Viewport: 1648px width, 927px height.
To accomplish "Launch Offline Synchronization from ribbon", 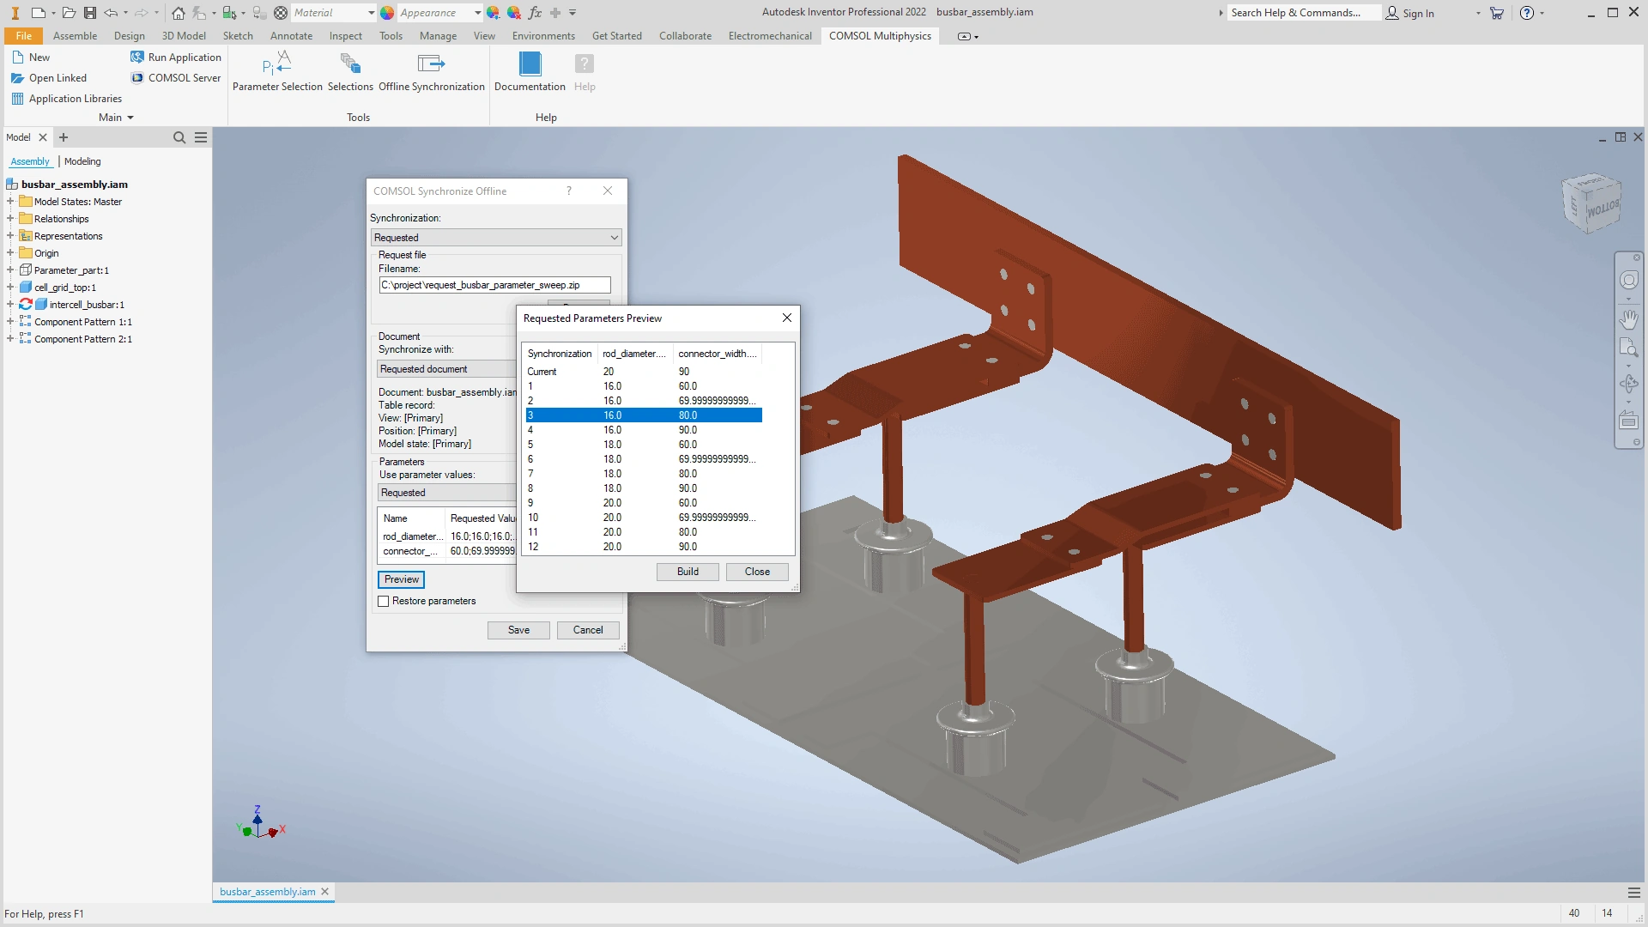I will coord(431,64).
